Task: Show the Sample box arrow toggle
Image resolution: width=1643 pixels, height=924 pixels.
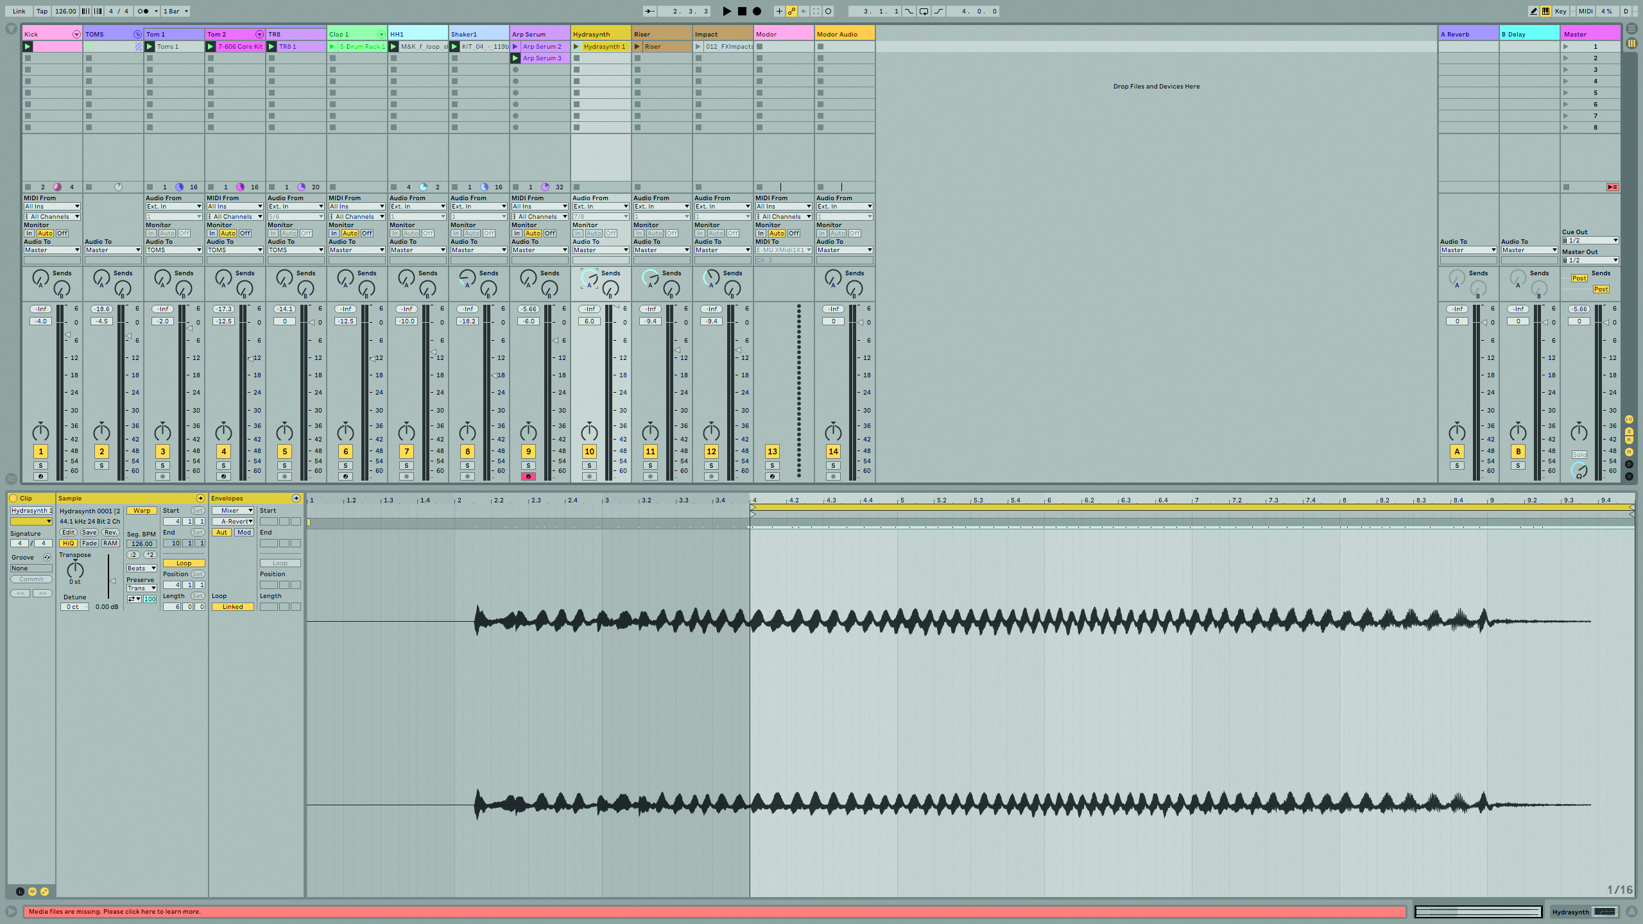Action: (200, 498)
